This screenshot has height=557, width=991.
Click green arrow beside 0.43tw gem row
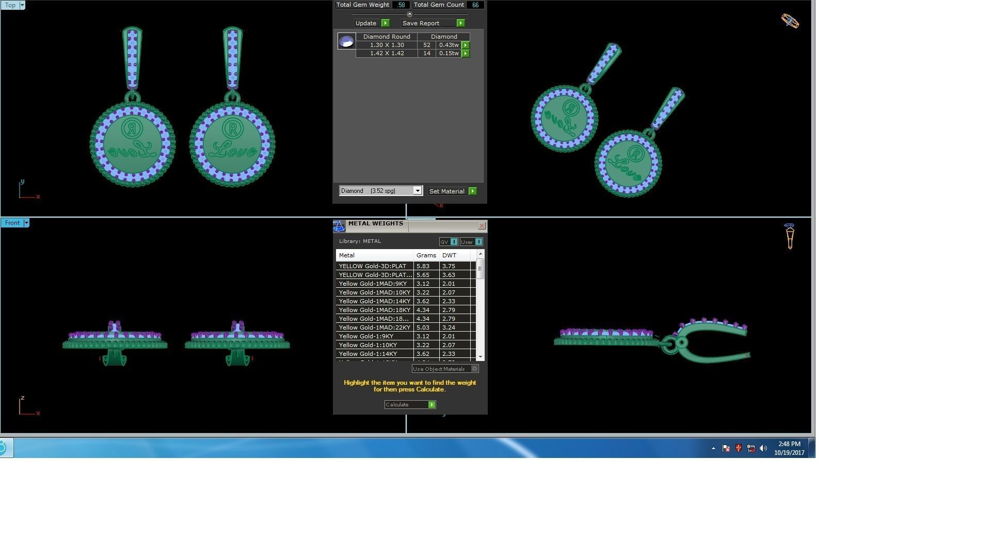click(x=465, y=45)
